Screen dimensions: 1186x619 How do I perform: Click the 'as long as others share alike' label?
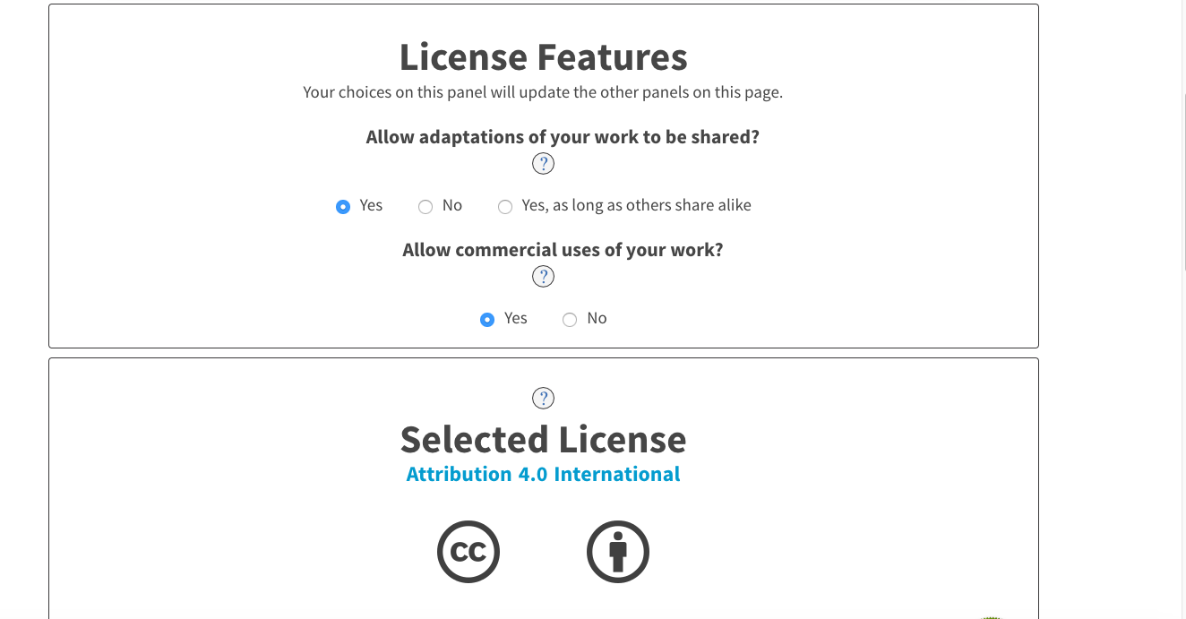click(x=652, y=205)
